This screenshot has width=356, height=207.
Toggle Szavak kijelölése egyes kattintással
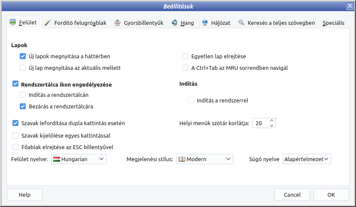pos(16,135)
